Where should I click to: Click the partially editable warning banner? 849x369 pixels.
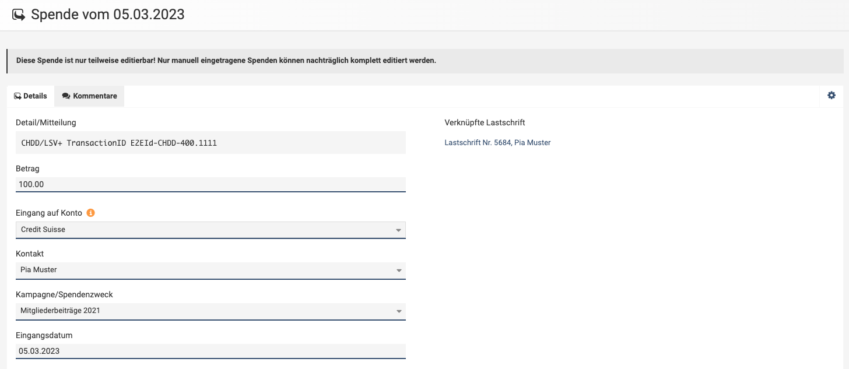(226, 61)
